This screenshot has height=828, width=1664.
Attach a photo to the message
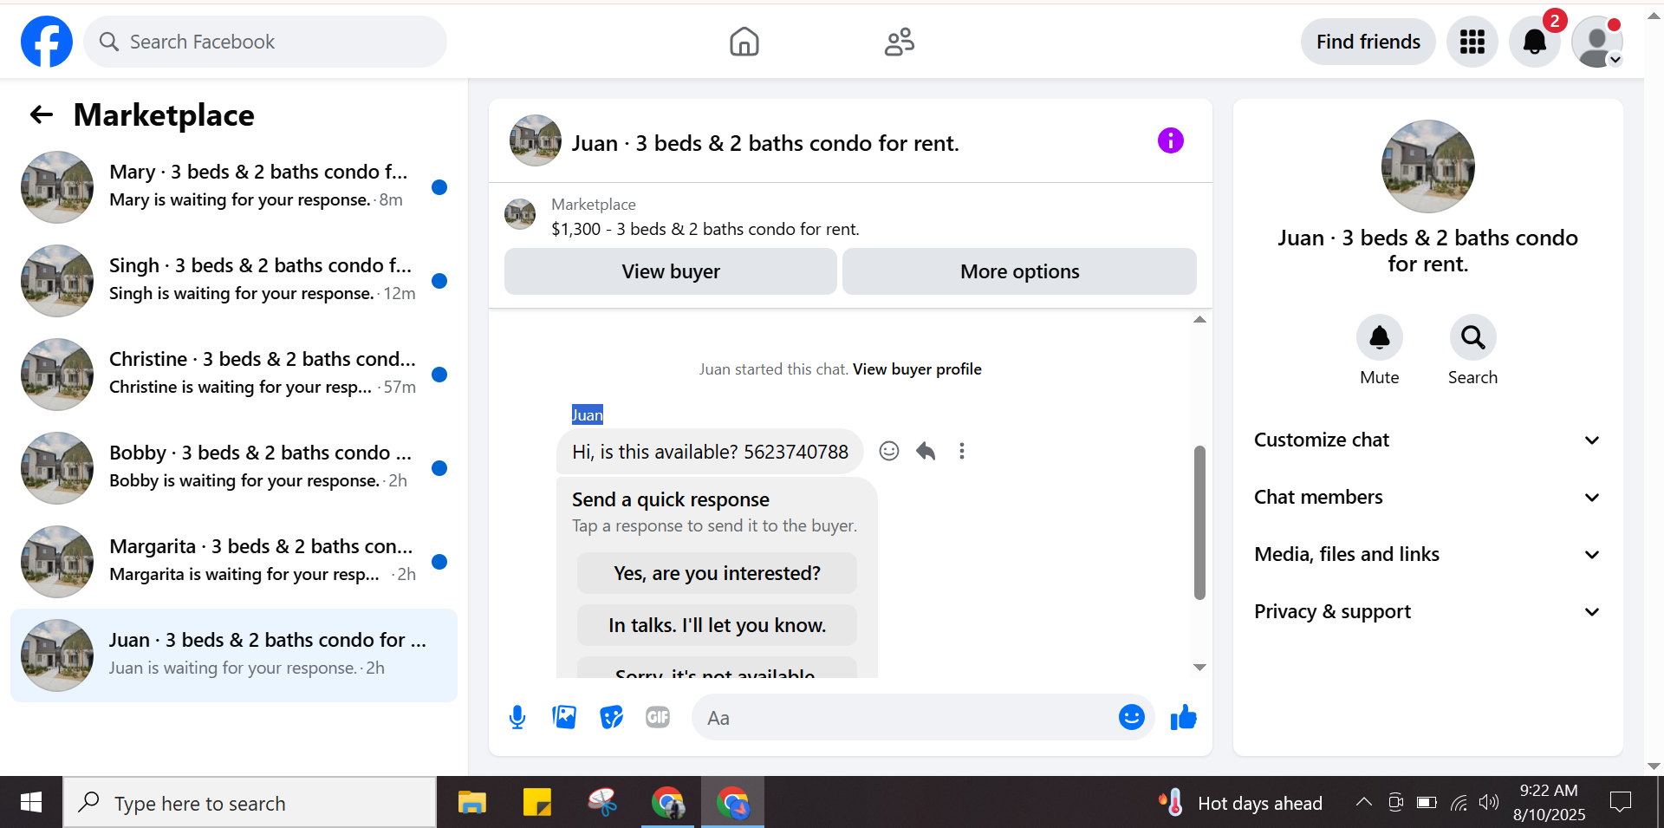tap(564, 717)
